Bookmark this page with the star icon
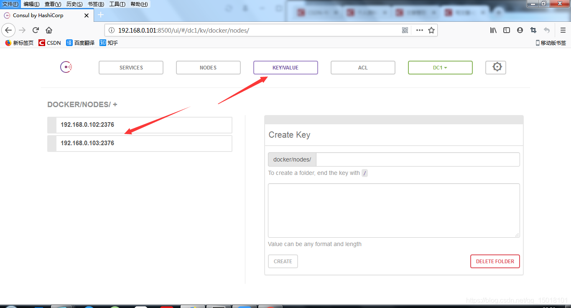Screen dimensions: 571x308 (431, 30)
